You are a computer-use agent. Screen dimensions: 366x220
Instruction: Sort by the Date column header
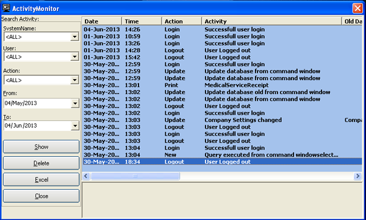click(102, 21)
